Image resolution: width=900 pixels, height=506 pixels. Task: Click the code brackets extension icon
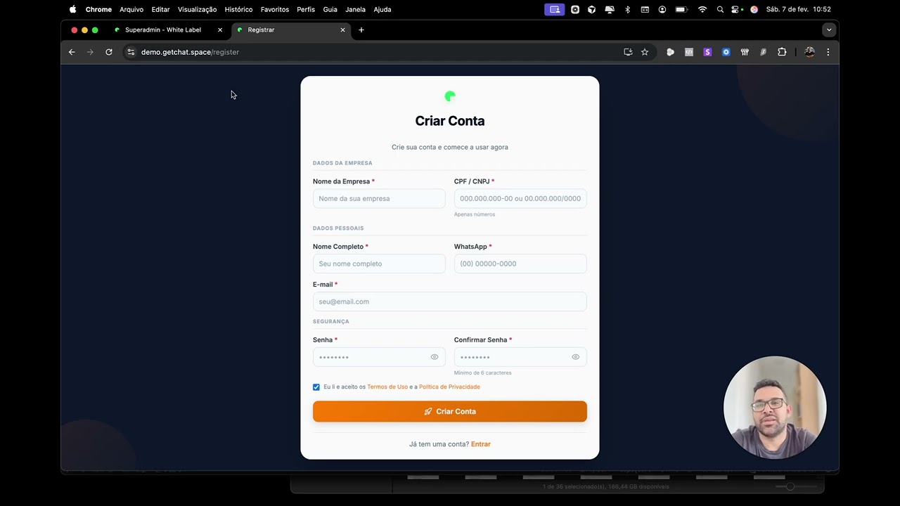(689, 52)
